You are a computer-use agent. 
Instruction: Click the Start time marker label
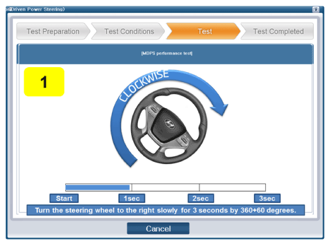tap(64, 198)
